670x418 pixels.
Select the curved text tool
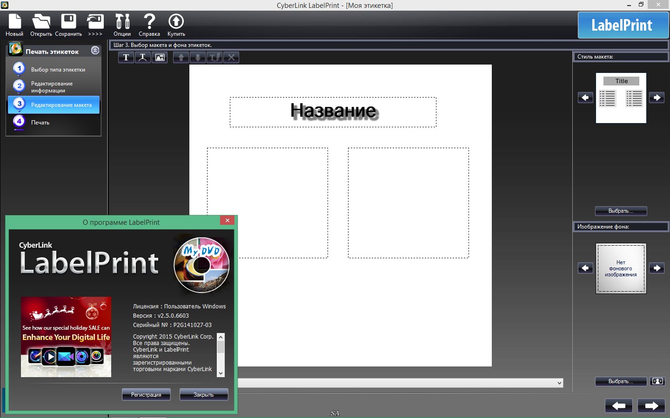(143, 58)
